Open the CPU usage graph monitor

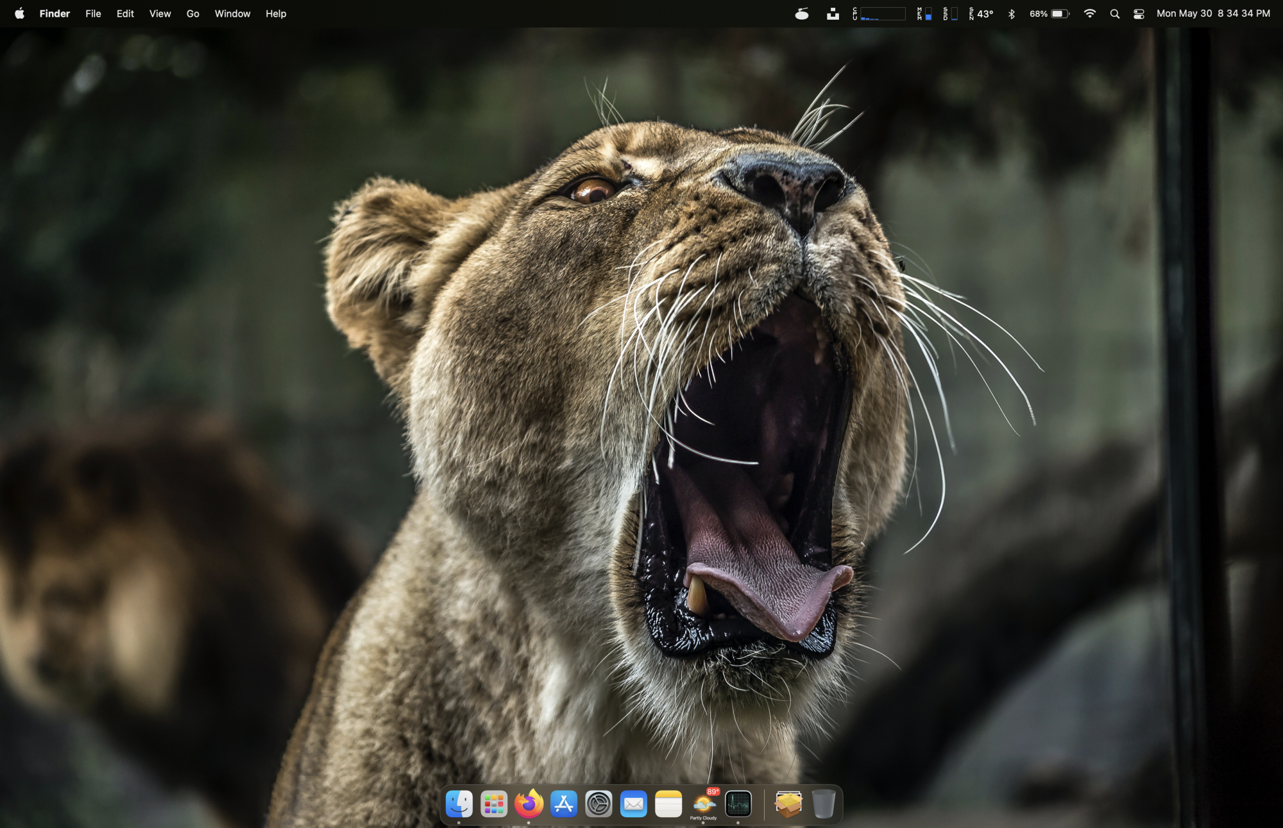[x=879, y=13]
